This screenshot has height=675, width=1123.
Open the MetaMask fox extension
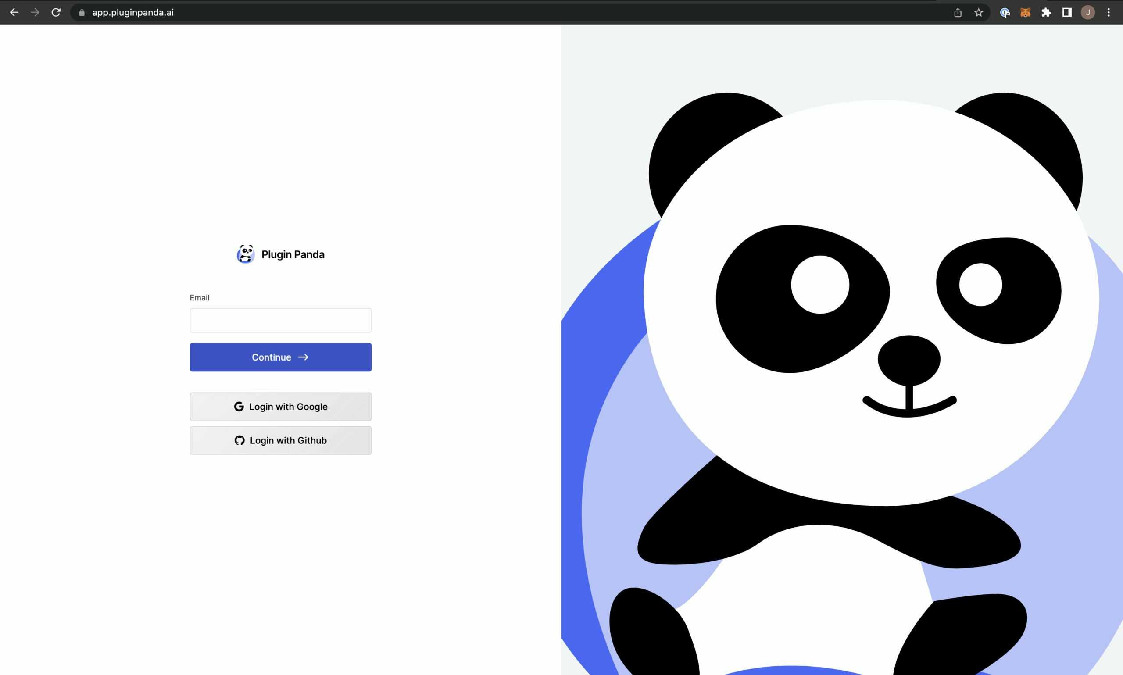[x=1025, y=12]
